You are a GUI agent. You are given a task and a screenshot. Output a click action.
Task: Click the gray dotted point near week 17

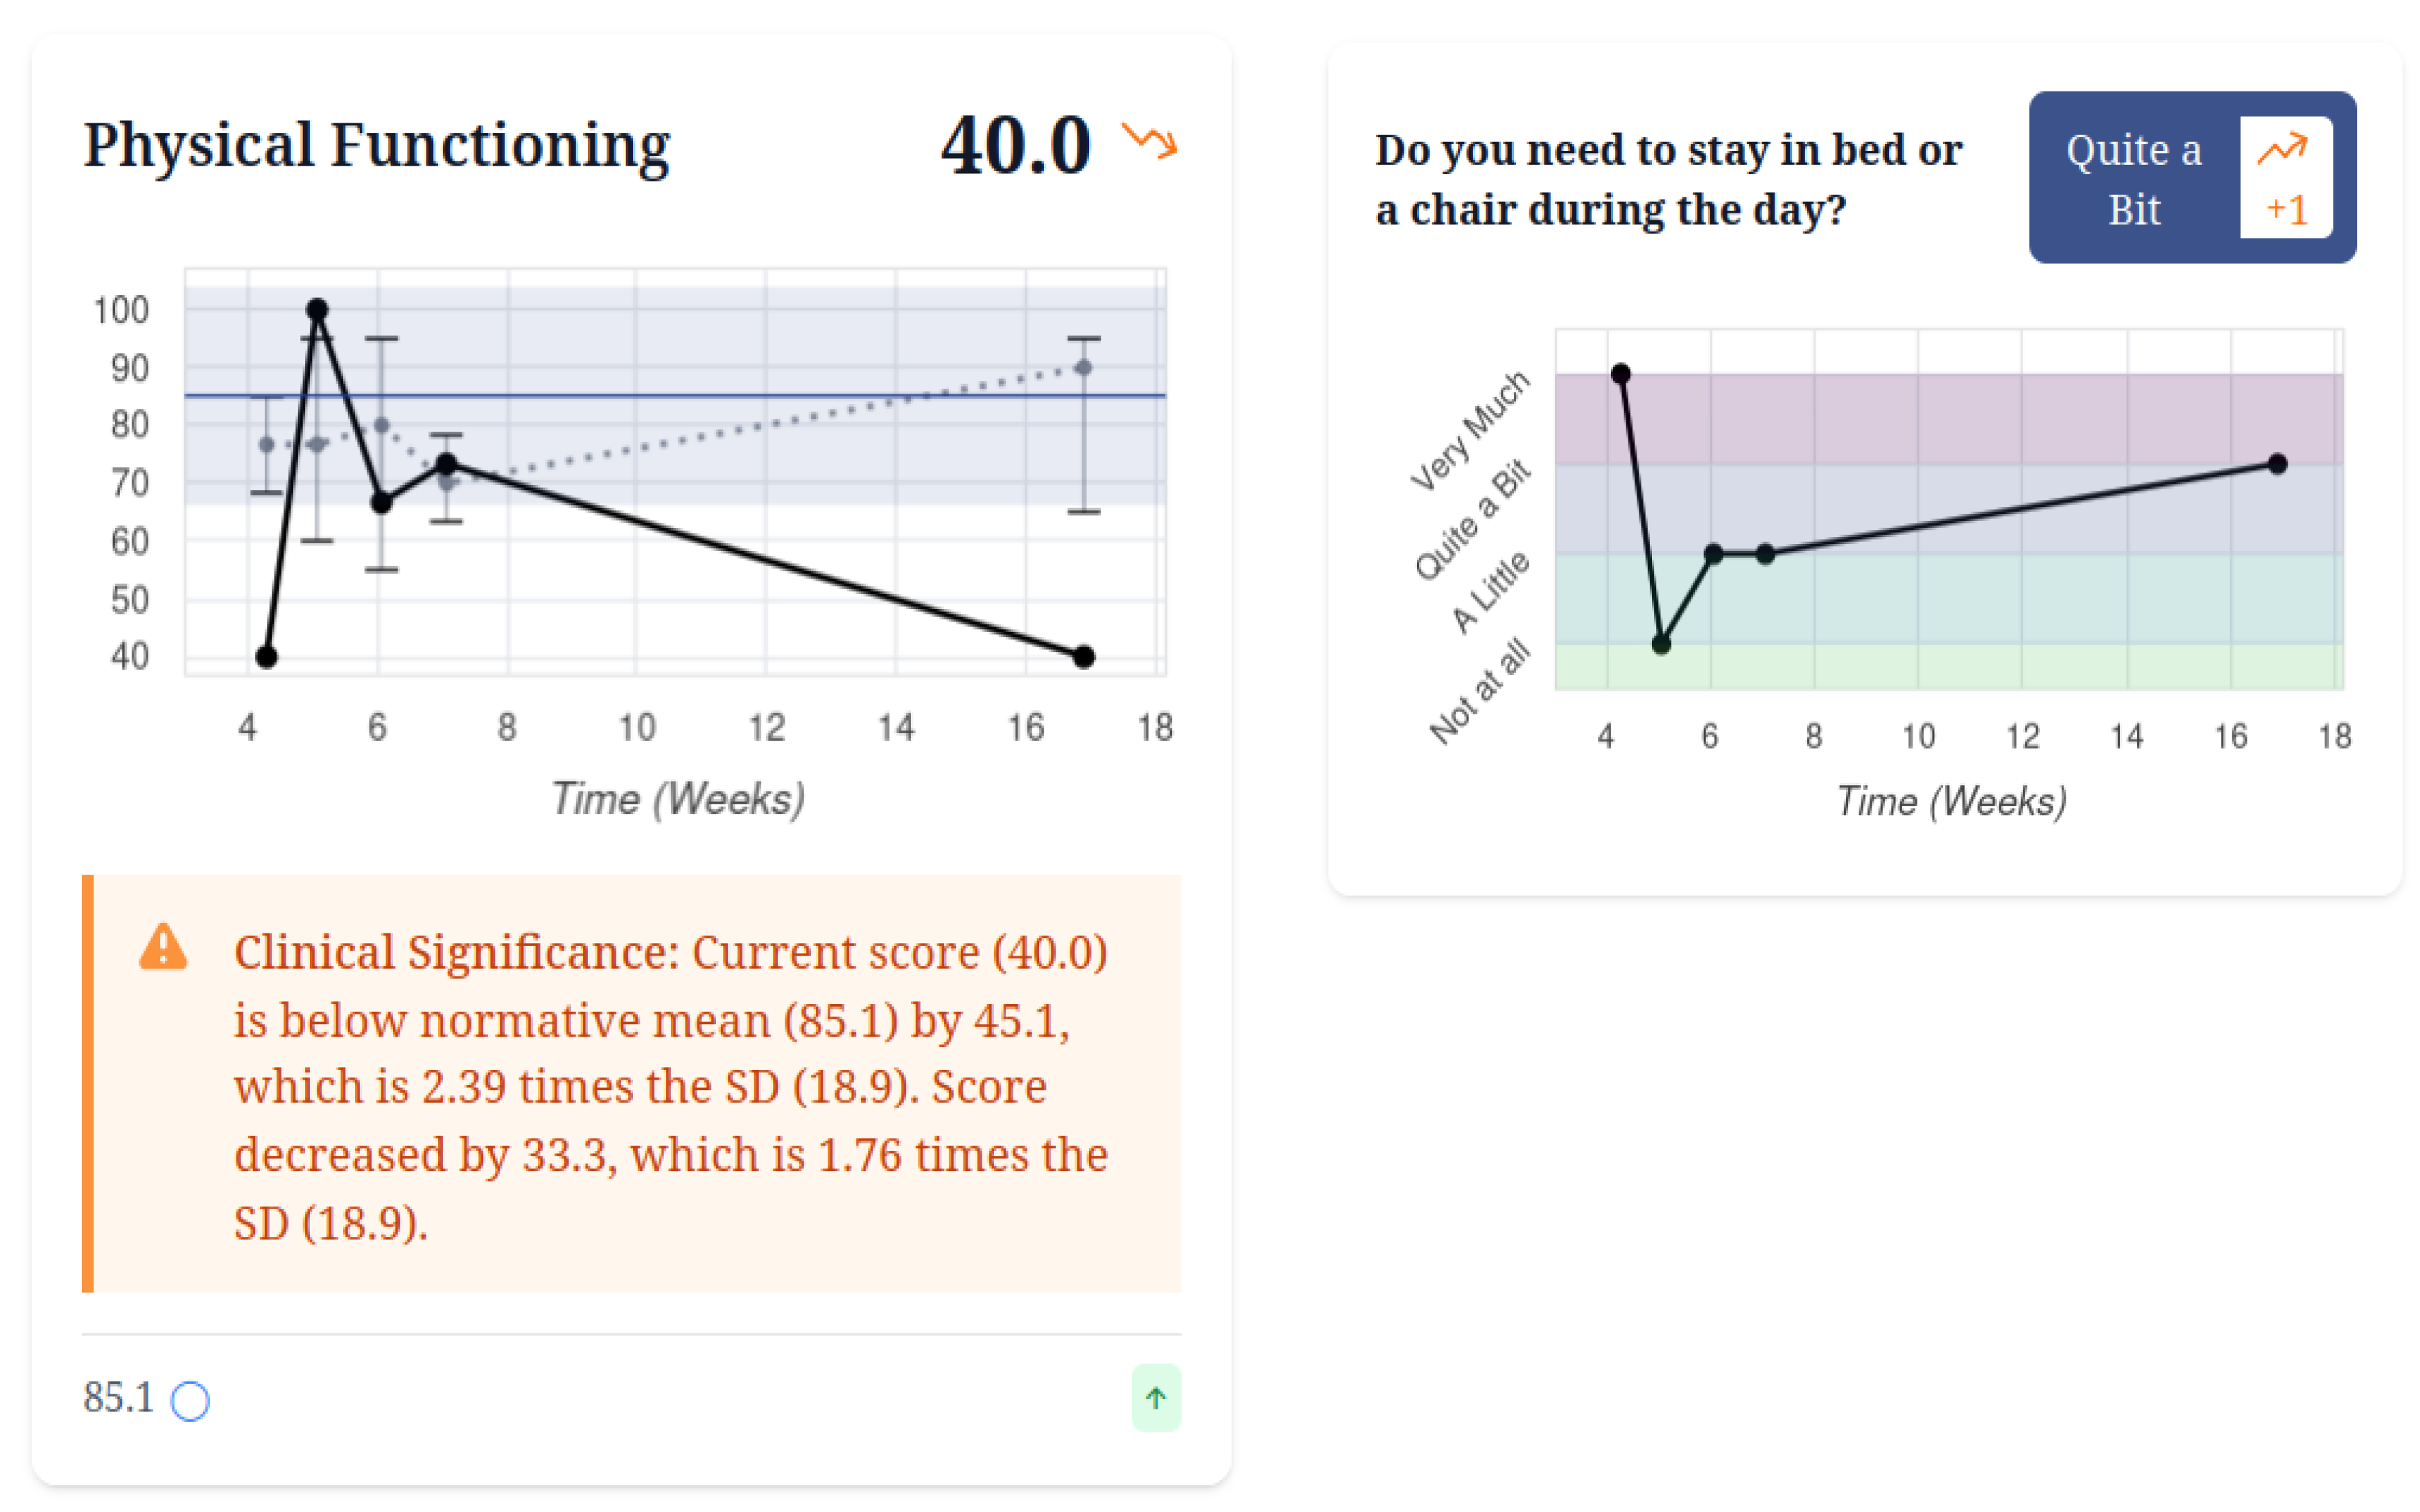click(1083, 368)
